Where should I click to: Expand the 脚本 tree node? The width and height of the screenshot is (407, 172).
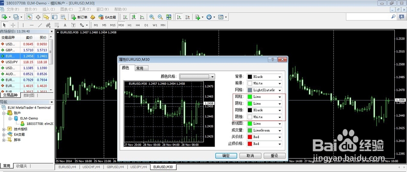(4, 140)
